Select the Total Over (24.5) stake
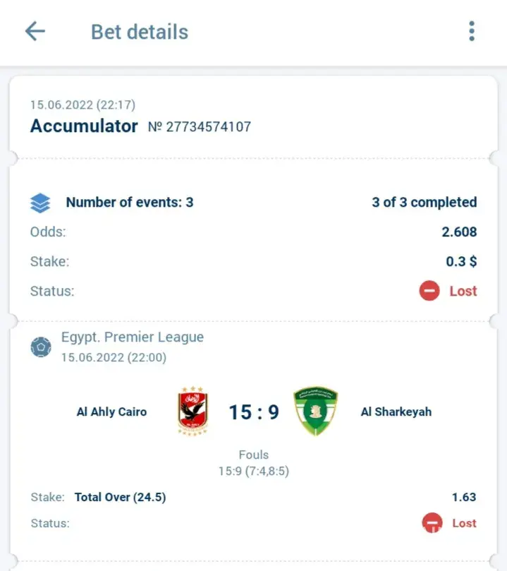Viewport: 507px width, 571px height. 120,497
